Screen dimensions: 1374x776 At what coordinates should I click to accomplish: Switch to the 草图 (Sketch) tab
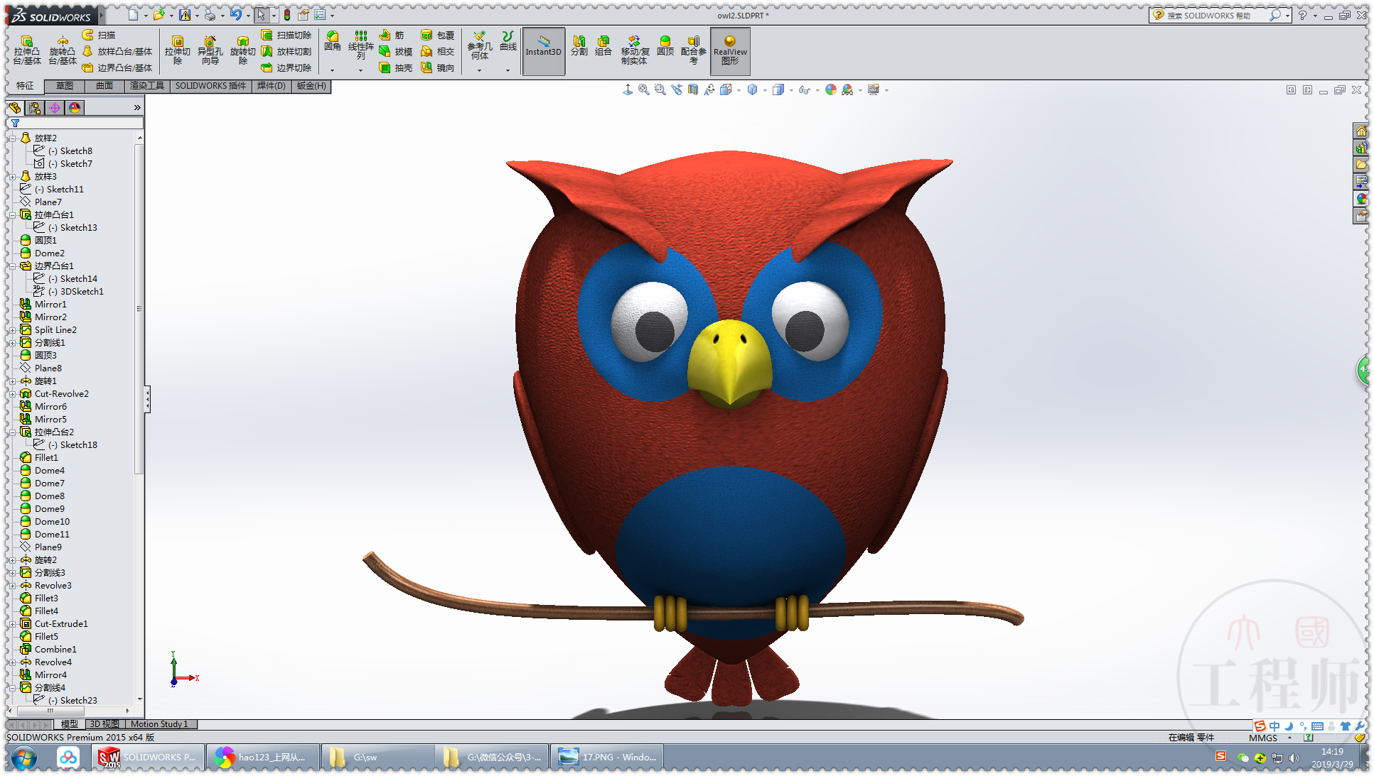tap(65, 86)
